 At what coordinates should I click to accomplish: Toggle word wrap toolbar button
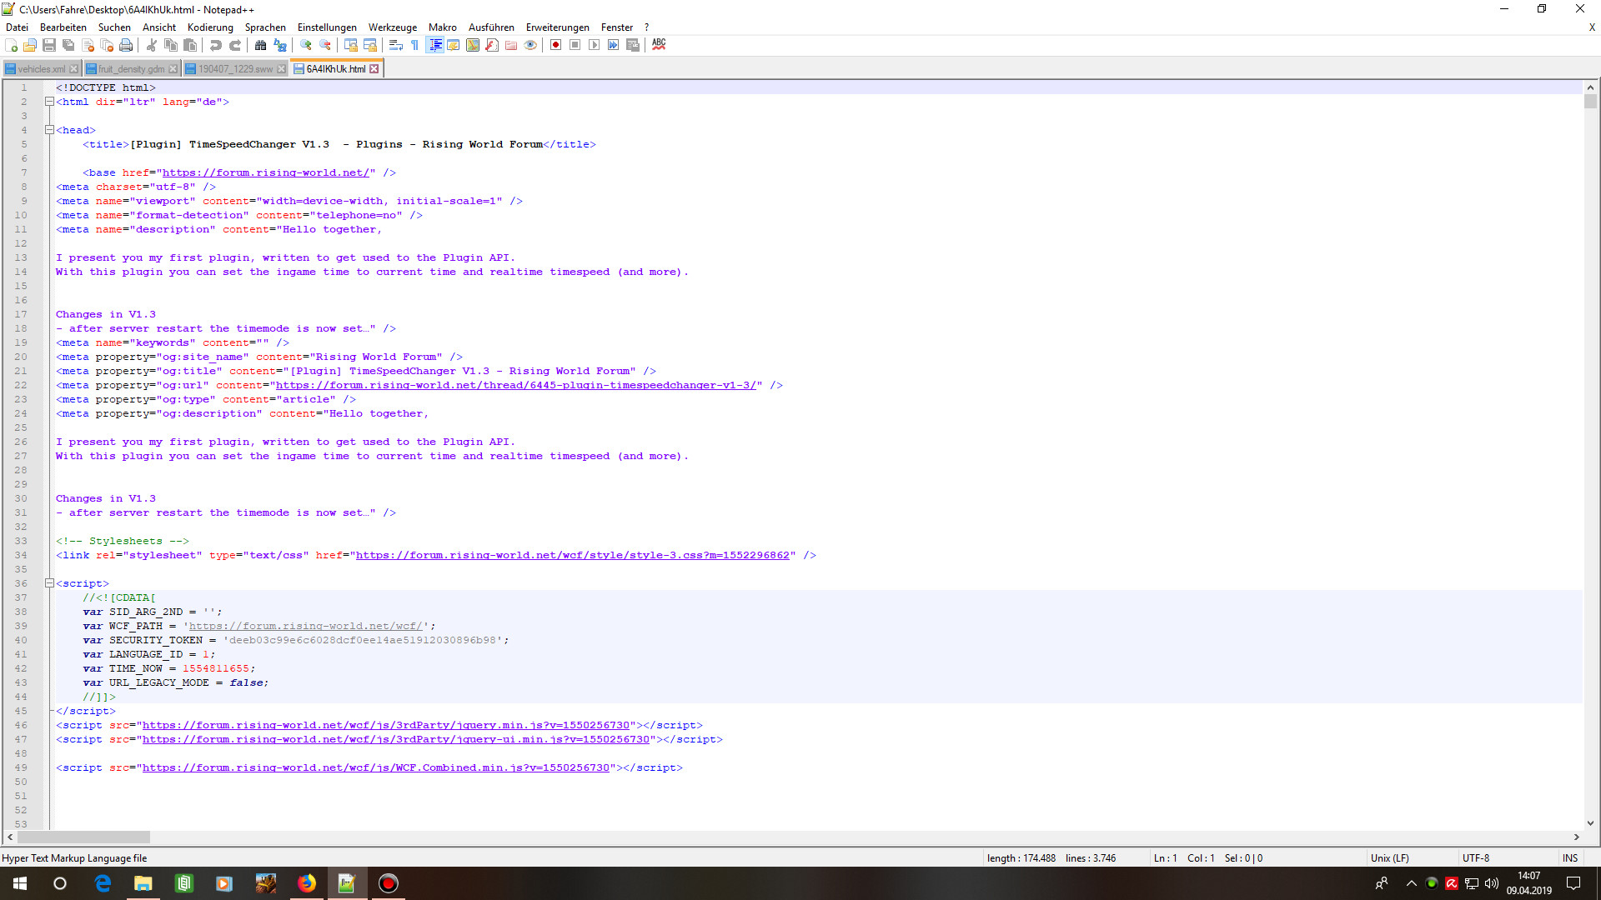(396, 45)
